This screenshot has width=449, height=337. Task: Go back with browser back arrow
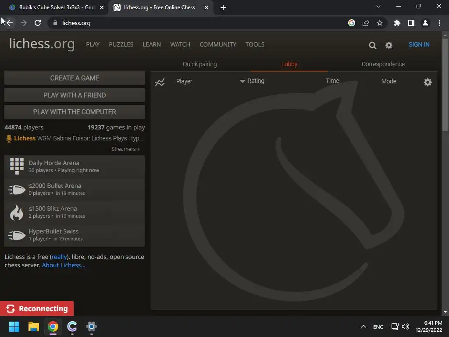click(x=10, y=23)
